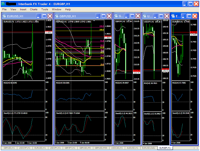200x151 pixels.
Task: Switch to the GBPUSD,M30 bottom tab
Action: (x=101, y=148)
